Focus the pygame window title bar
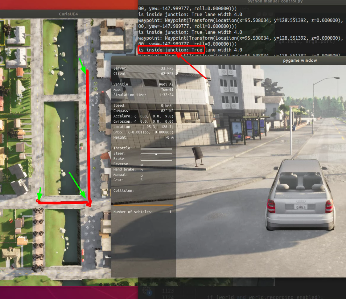Viewport: 346px width, 299px height. [x=300, y=60]
